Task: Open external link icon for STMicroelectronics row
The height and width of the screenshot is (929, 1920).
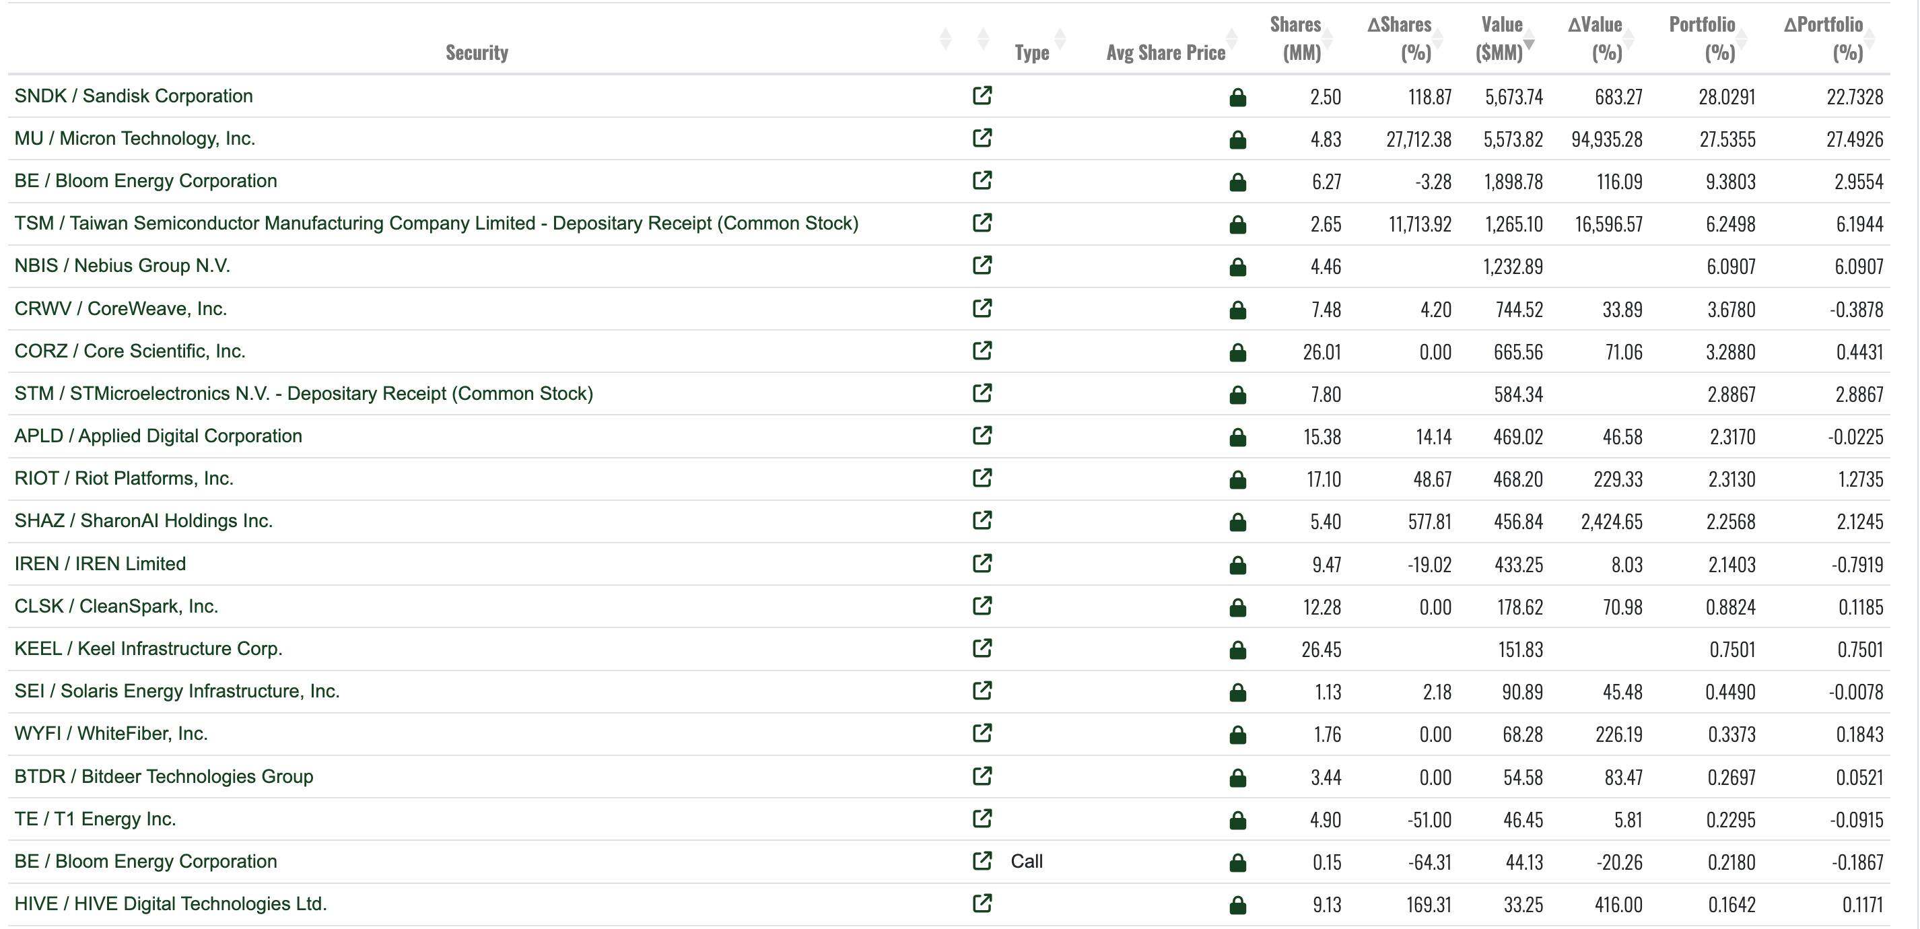Action: [x=982, y=393]
